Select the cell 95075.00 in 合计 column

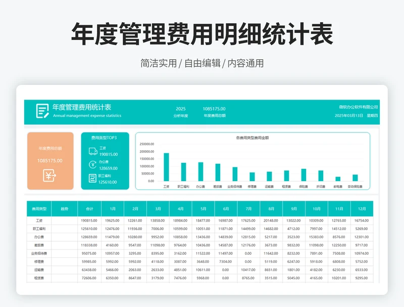(89, 253)
